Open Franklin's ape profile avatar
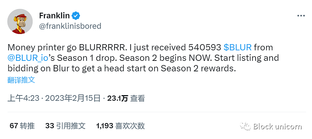312x139 pixels. 20,21
